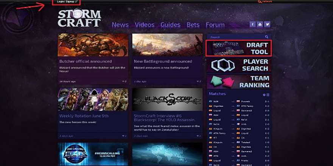Click the weekly rotation heroes thumbnail
This screenshot has height=166, width=333.
tap(93, 100)
